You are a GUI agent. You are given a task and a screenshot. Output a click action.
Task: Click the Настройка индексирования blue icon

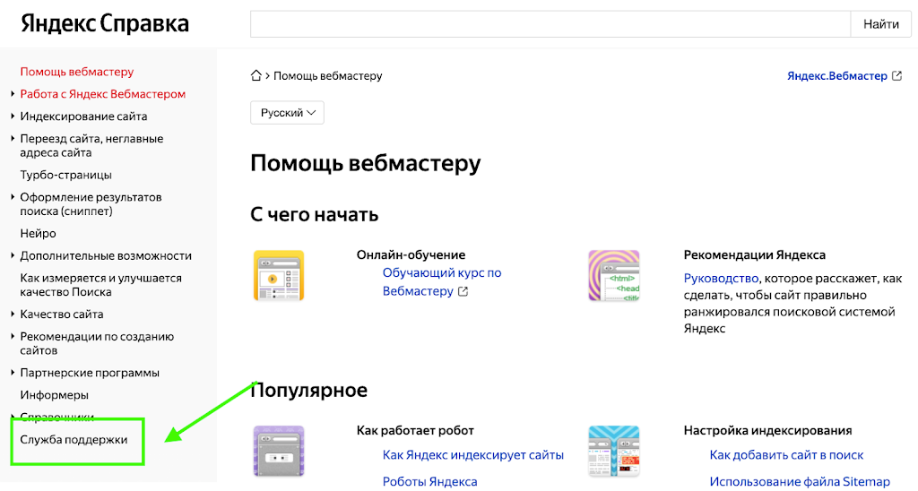pyautogui.click(x=613, y=452)
